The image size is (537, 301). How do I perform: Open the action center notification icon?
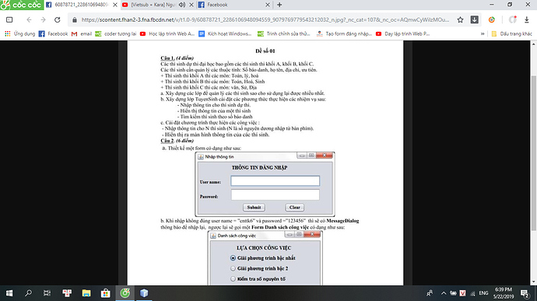[x=525, y=293]
